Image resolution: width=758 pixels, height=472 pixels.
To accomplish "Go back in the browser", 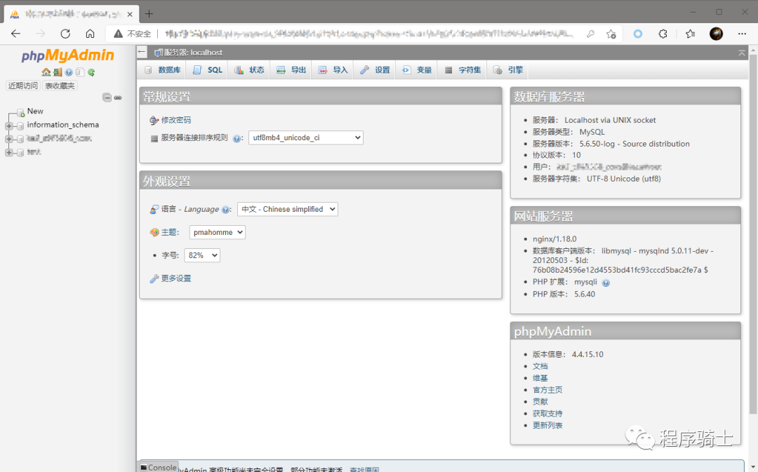I will coord(15,34).
